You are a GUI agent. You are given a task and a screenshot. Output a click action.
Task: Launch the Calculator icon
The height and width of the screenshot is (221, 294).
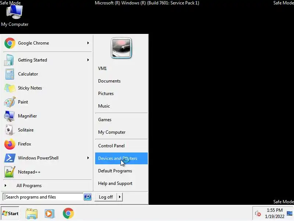pyautogui.click(x=9, y=74)
